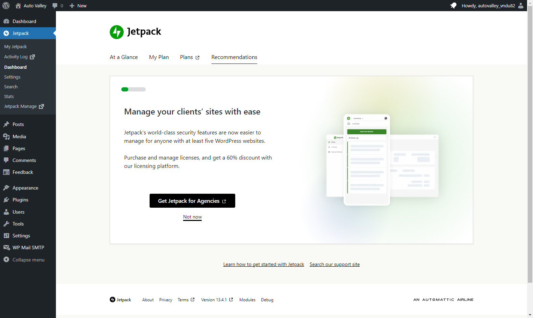Click the Dashboard gauge icon in sidebar
The image size is (533, 318).
tap(6, 21)
